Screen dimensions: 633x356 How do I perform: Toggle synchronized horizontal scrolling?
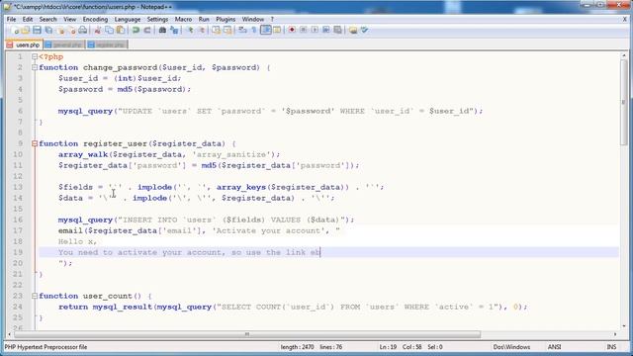point(227,31)
